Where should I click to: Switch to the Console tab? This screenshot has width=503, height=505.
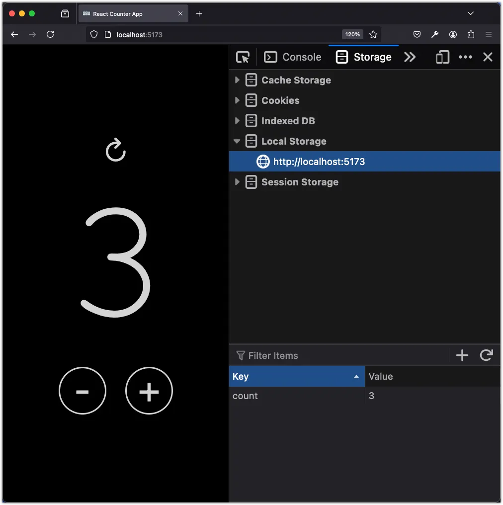point(292,57)
